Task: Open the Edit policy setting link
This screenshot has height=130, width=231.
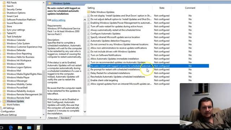Action: click(x=58, y=20)
